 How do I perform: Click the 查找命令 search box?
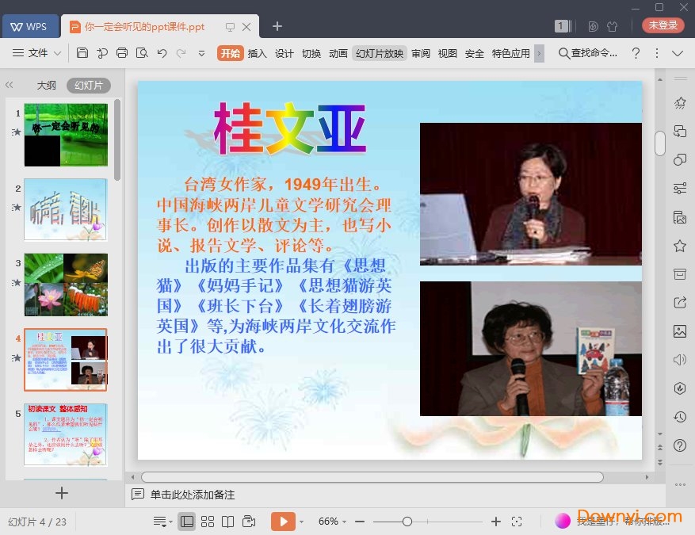coord(588,53)
